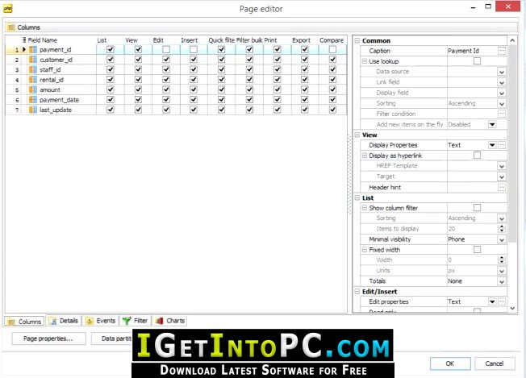Click the payment_id field icon

(33, 50)
